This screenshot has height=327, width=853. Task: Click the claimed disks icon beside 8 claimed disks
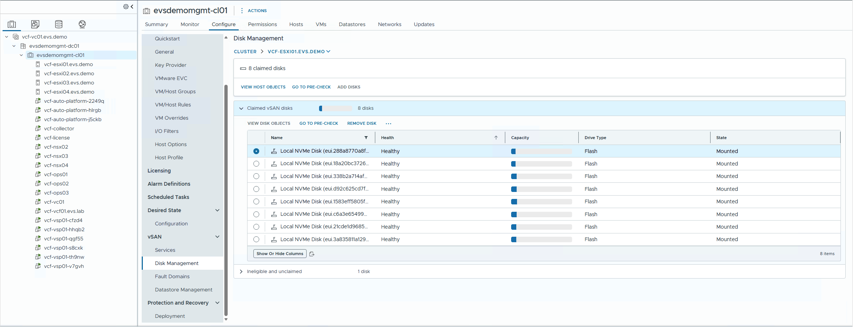243,69
